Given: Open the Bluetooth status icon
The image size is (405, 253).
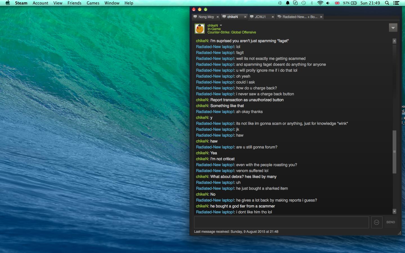Looking at the screenshot, I should pyautogui.click(x=312, y=3).
